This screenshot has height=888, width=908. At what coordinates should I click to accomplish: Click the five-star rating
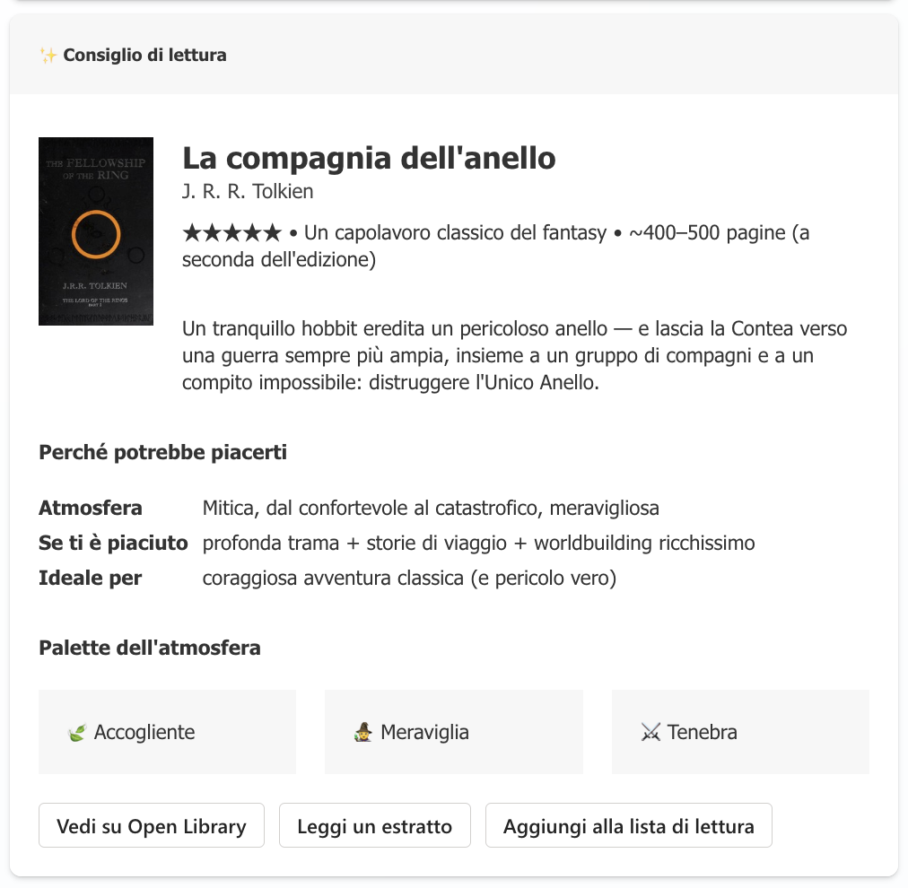[x=231, y=233]
